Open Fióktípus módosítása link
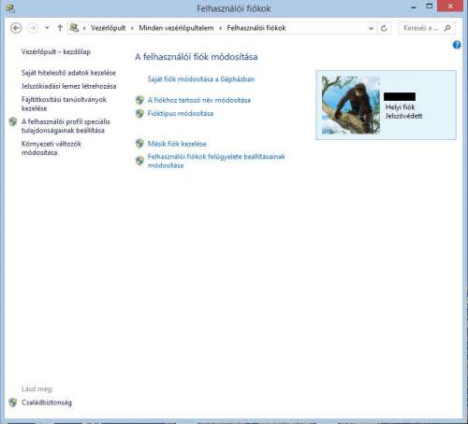Screen dimensions: 468x424 point(181,114)
